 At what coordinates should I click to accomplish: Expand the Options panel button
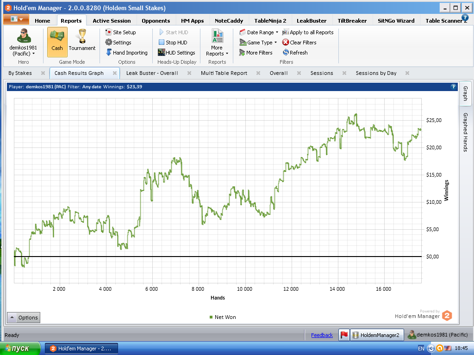click(24, 318)
